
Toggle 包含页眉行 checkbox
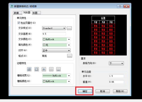[19, 23]
